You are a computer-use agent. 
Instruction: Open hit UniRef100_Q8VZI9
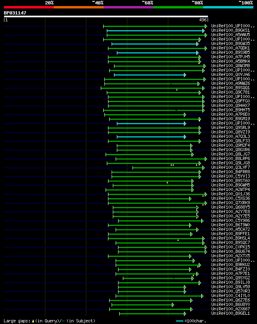230,132
